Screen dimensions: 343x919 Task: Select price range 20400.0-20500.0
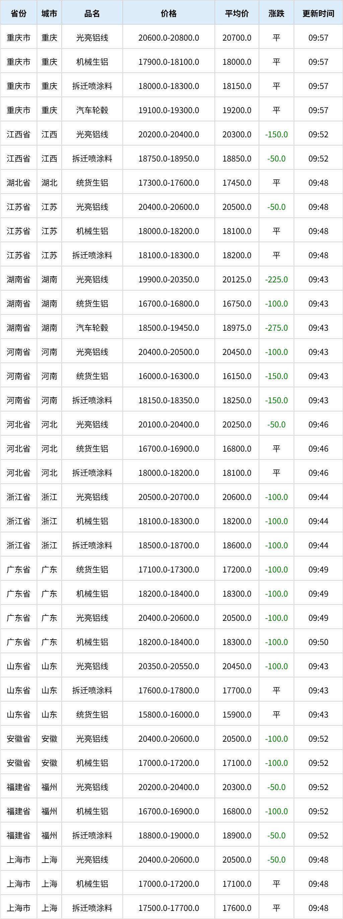pyautogui.click(x=169, y=352)
